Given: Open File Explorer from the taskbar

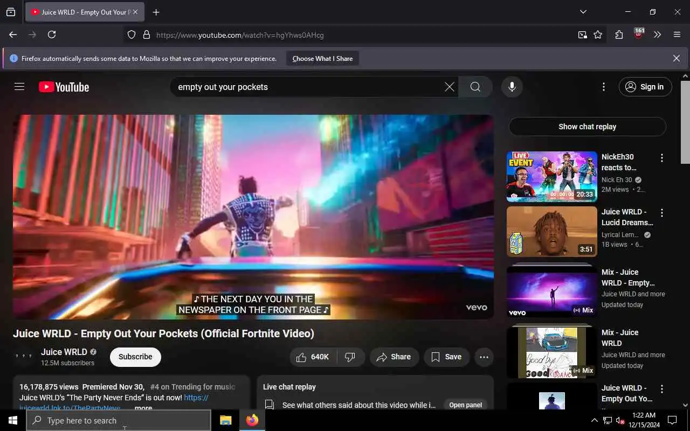Looking at the screenshot, I should coord(225,420).
